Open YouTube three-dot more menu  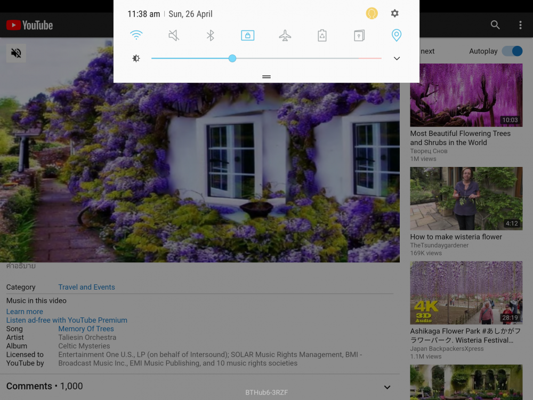pos(520,25)
